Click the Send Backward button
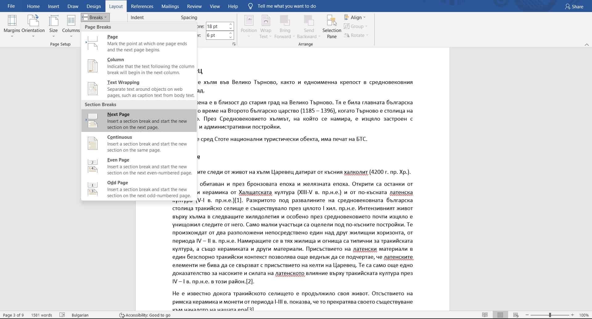Screen dimensions: 592x319 (x=309, y=24)
